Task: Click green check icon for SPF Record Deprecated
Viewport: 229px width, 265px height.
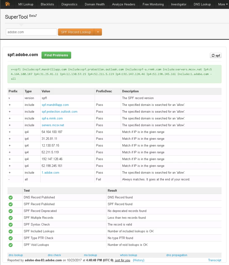Action: coord(11,211)
